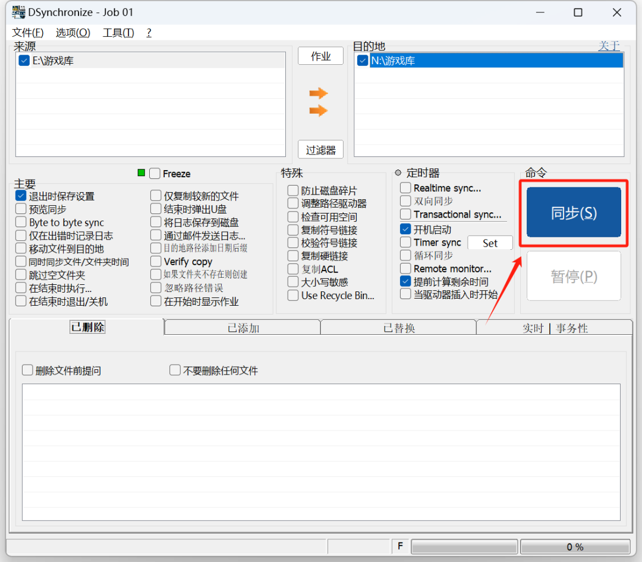
Task: Click the 0 % progress bar
Action: (575, 547)
